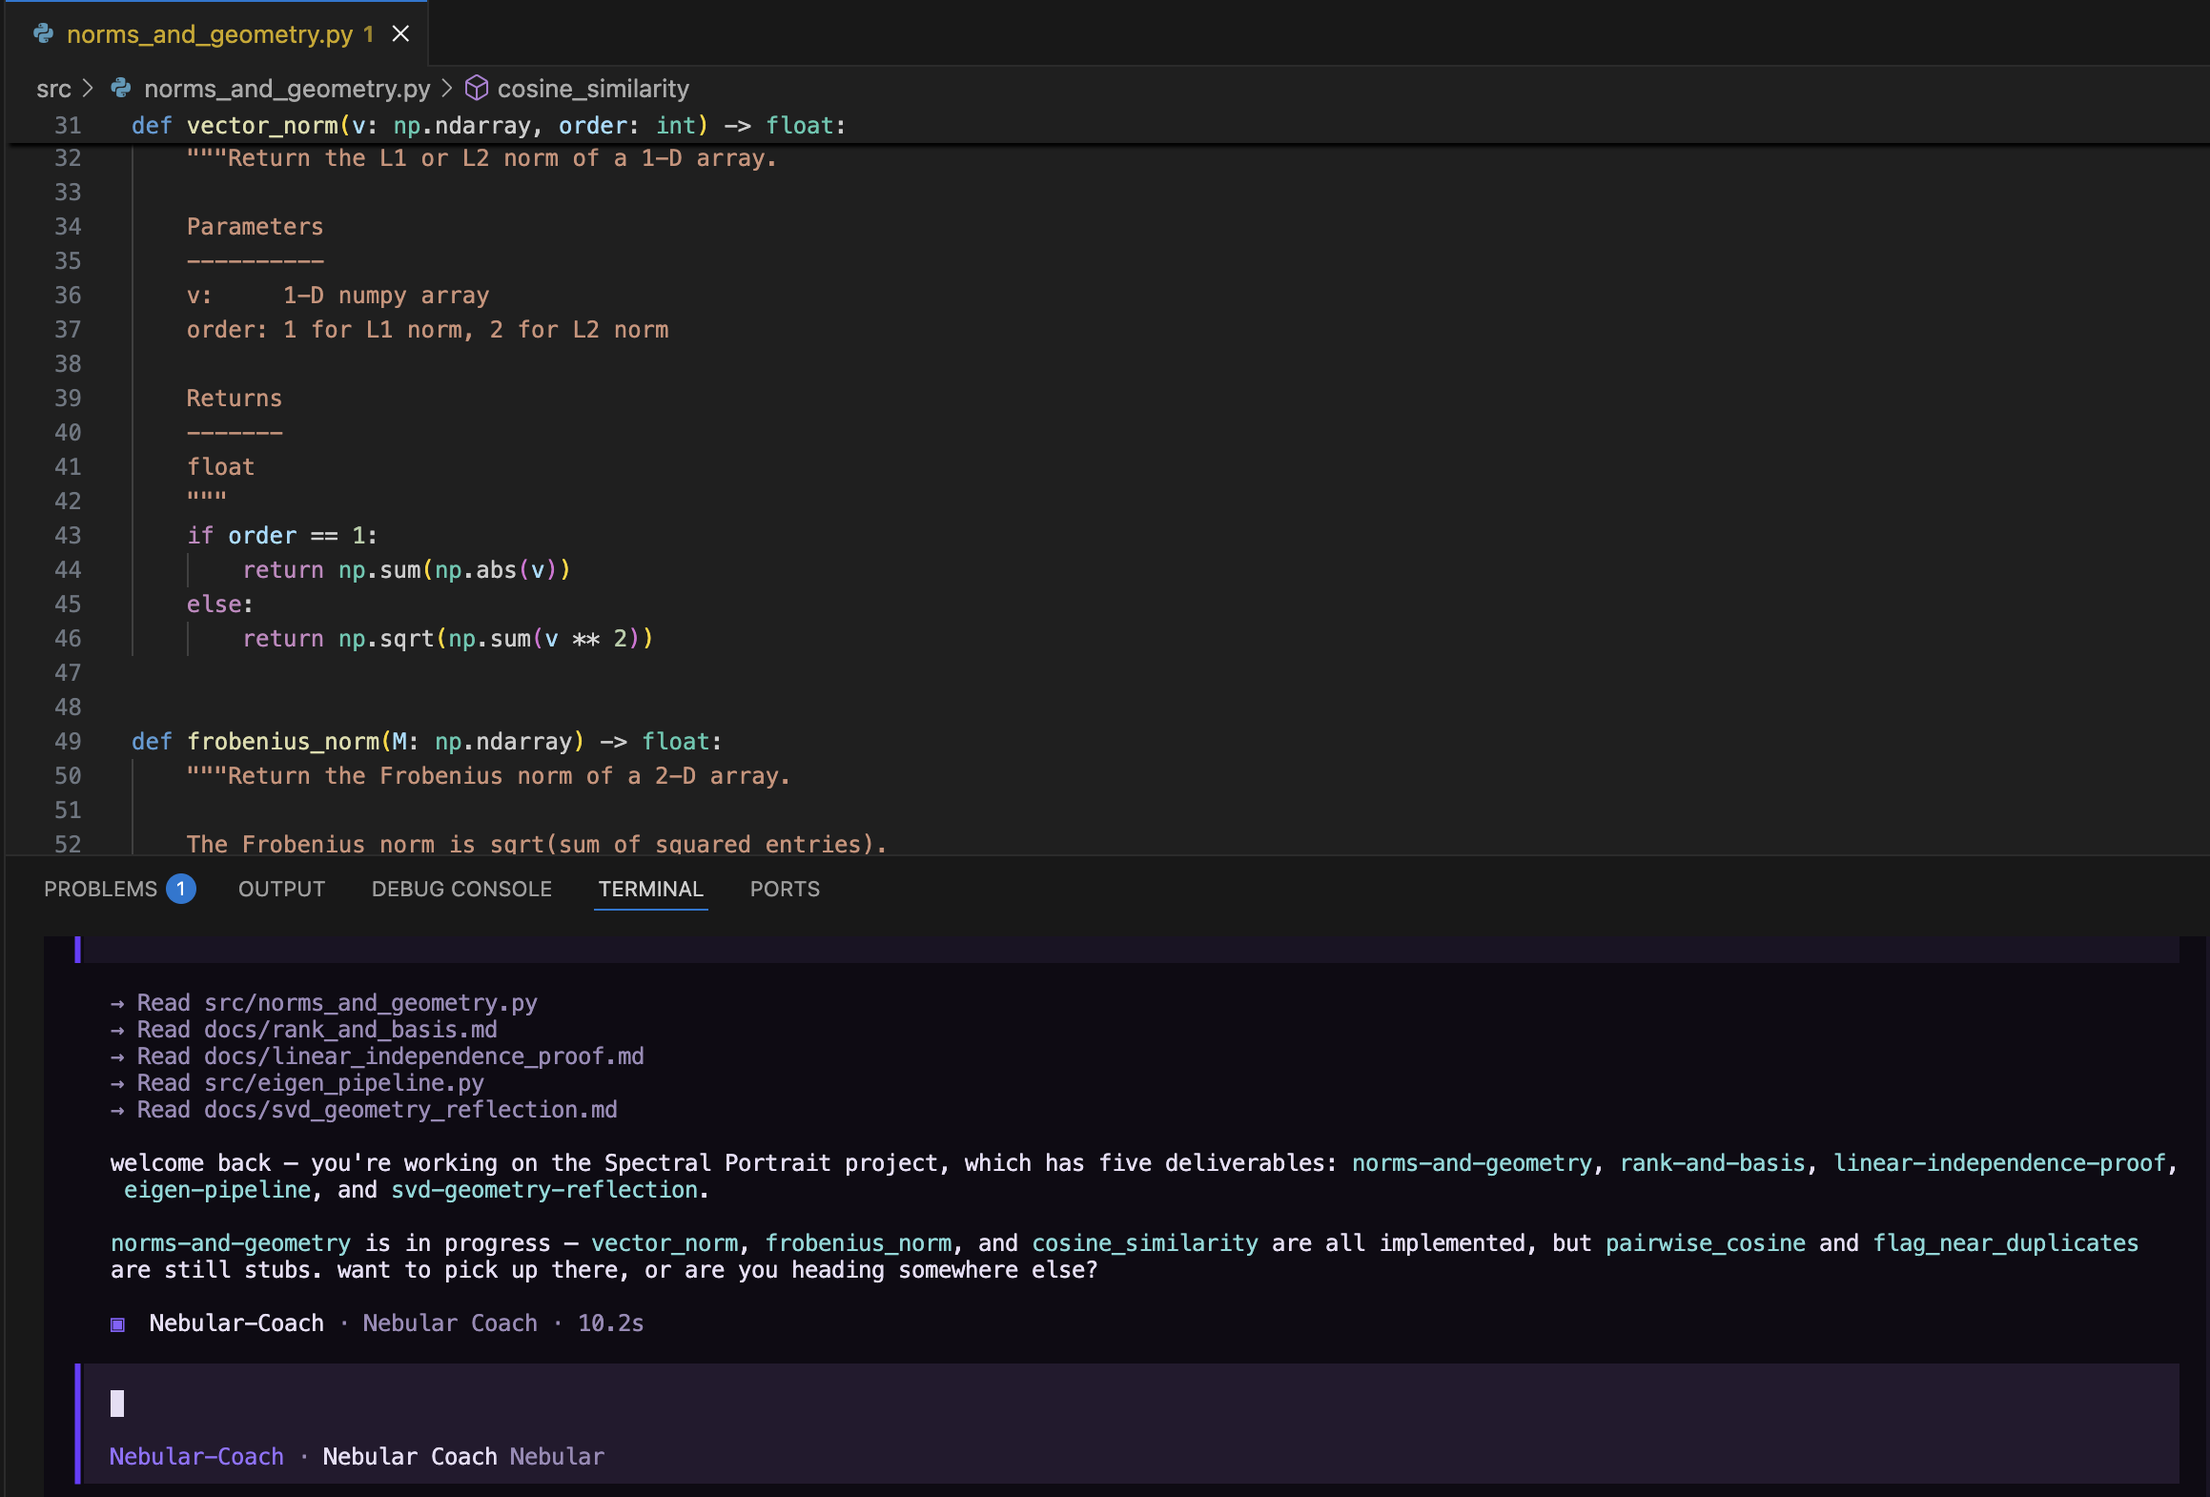Click the problems count badge showing 1

[x=181, y=889]
